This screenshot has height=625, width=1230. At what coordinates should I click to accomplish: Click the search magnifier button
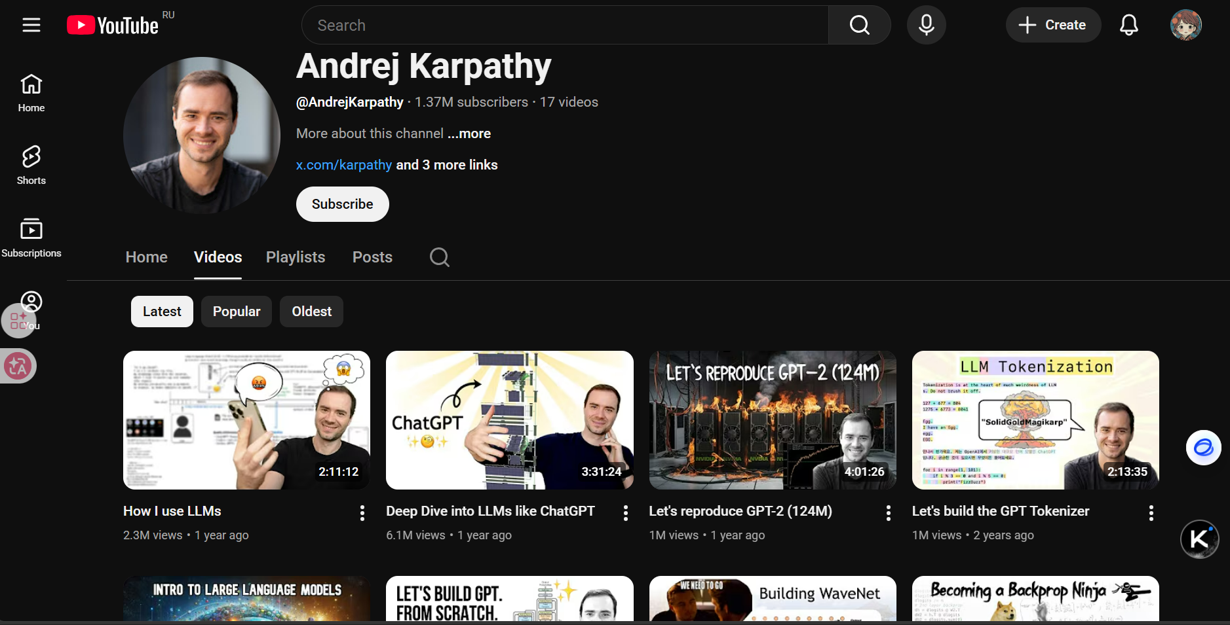tap(859, 25)
